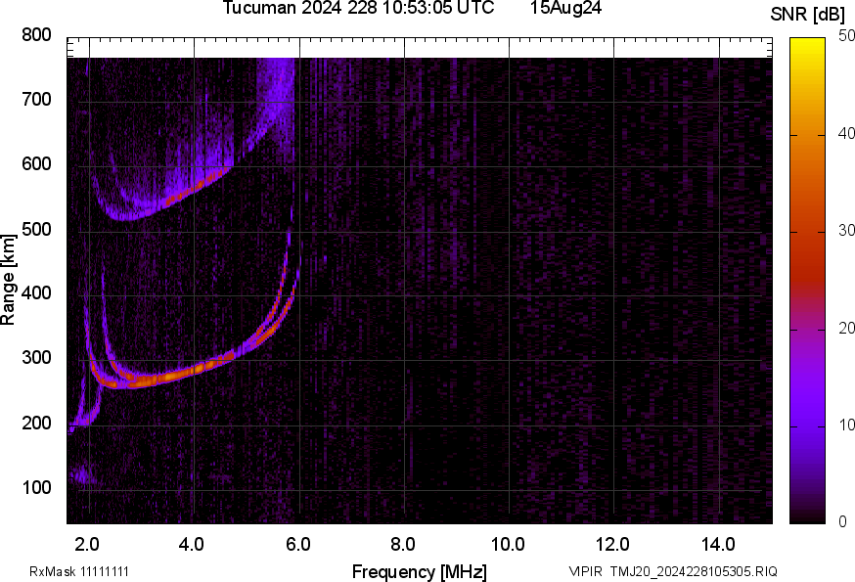Click the SNR [dB] colorbar heading
855x582 pixels.
(x=809, y=15)
